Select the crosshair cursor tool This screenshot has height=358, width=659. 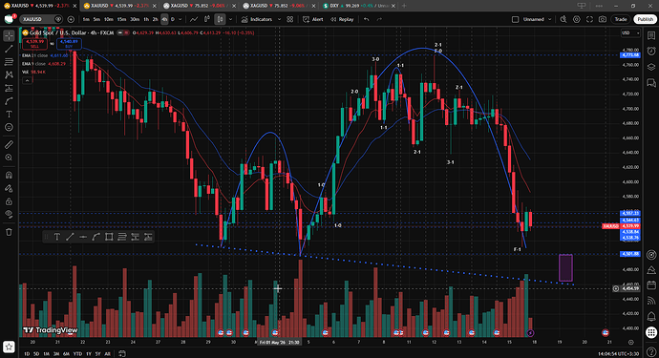[9, 36]
